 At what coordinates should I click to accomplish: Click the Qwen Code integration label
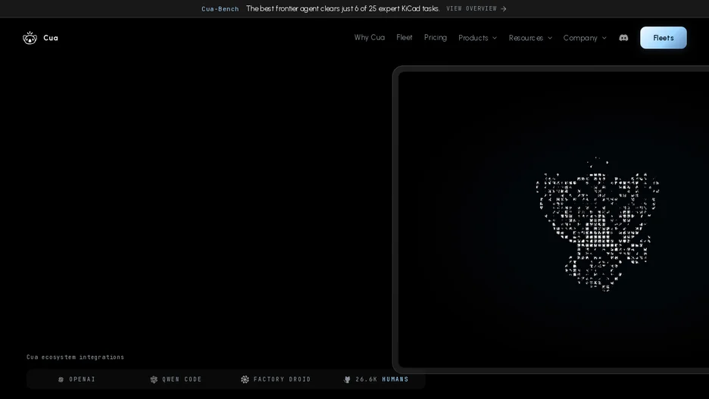tap(183, 379)
